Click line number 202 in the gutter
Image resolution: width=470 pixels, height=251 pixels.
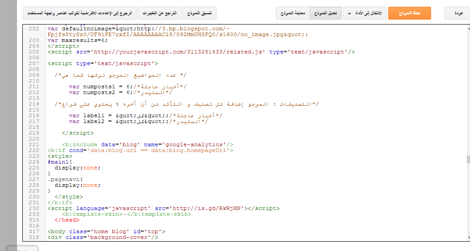[34, 29]
